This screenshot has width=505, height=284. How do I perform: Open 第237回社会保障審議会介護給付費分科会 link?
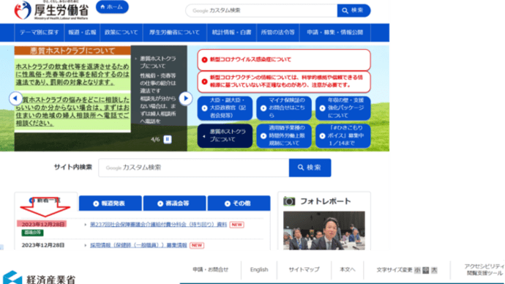(159, 225)
